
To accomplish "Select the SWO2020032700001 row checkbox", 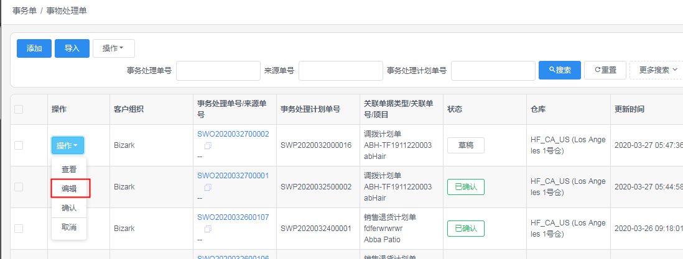I will tap(19, 187).
